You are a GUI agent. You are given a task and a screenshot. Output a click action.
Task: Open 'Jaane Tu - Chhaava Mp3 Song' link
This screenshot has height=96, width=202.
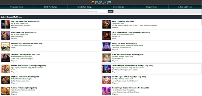point(24,88)
